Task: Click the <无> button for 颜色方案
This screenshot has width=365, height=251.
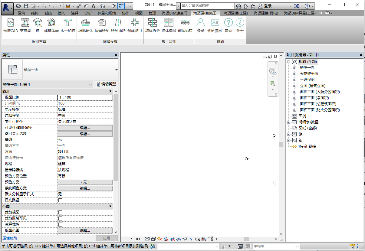Action: pos(85,182)
